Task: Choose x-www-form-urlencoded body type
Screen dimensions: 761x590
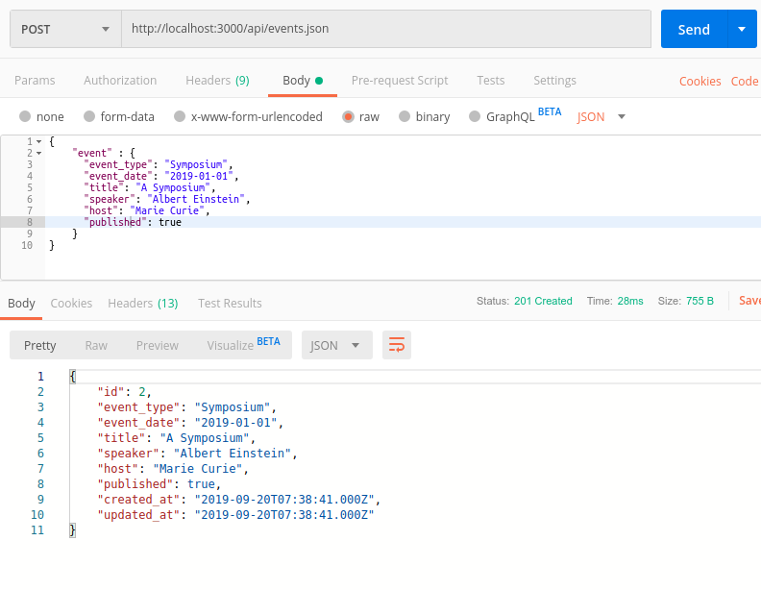Action: point(180,117)
